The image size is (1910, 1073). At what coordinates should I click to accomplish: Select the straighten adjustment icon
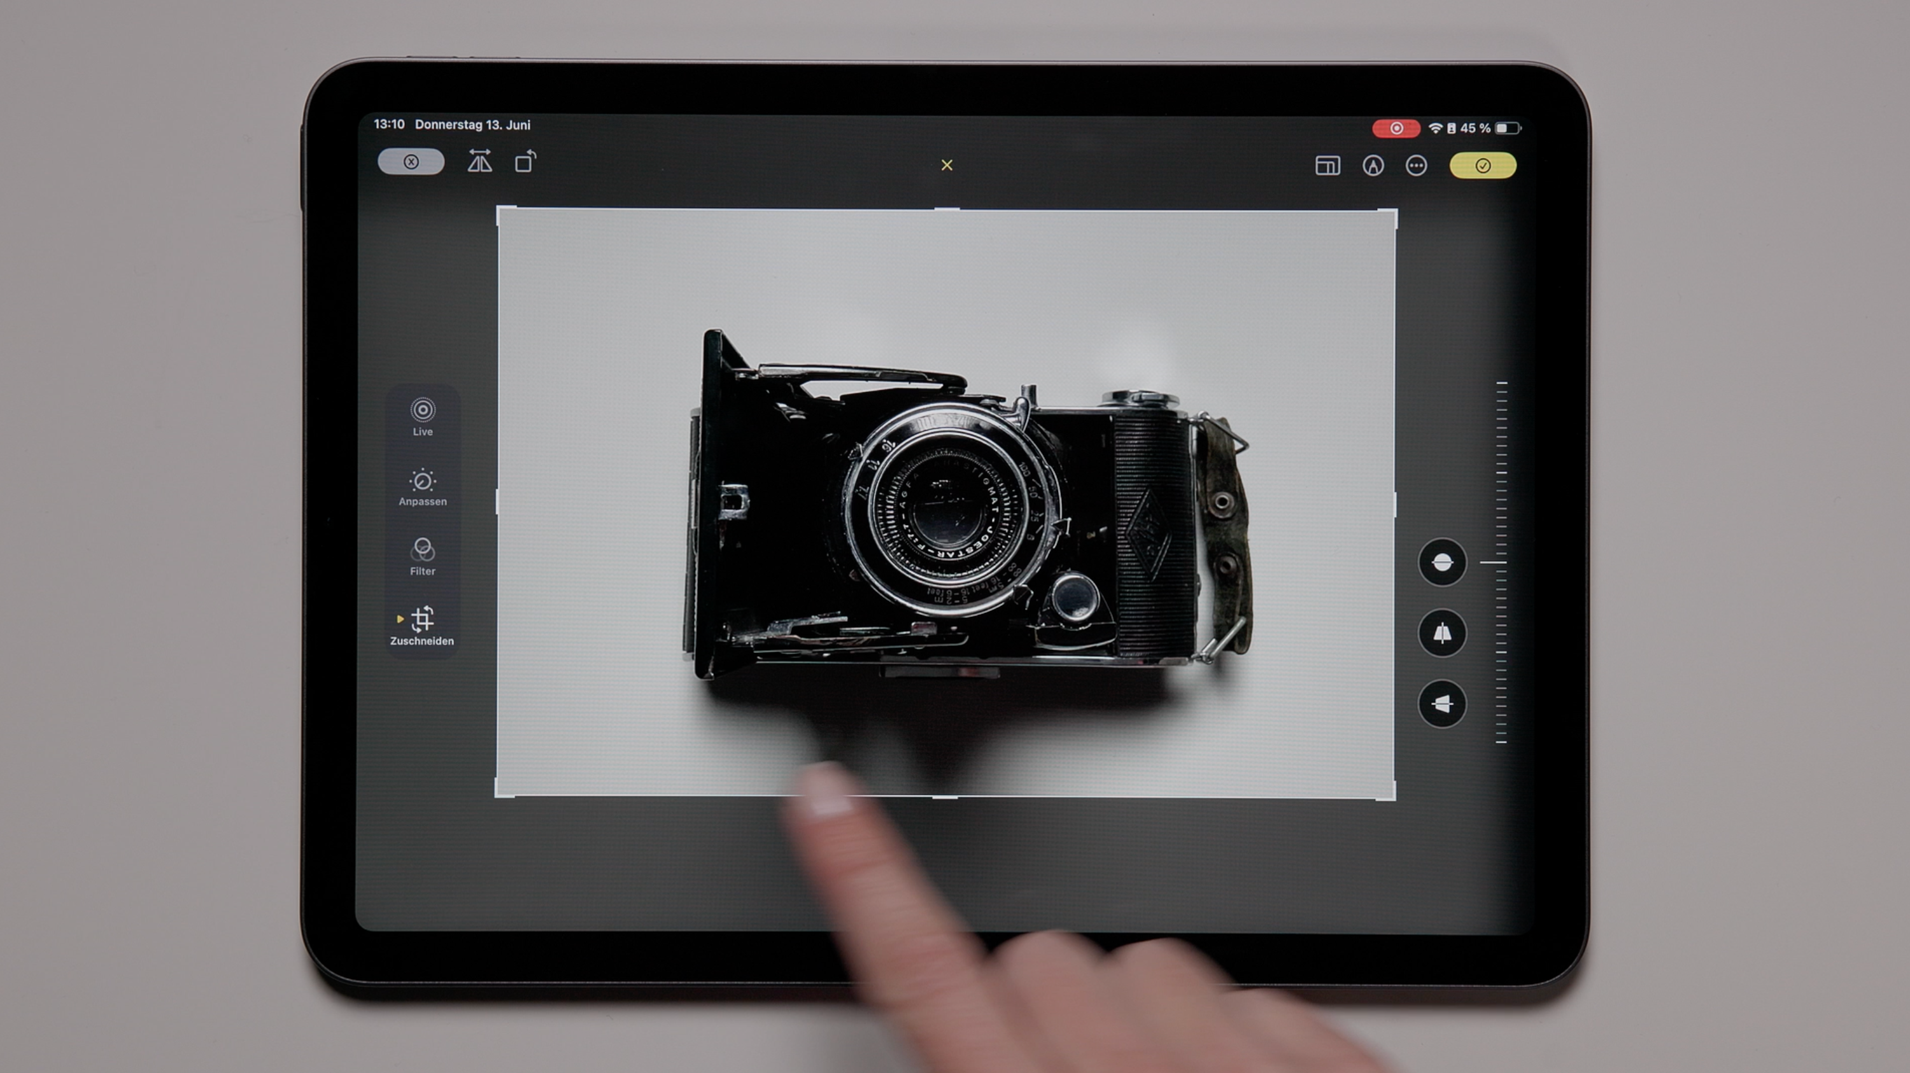click(x=1441, y=563)
